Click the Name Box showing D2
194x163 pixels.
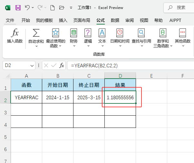19,65
